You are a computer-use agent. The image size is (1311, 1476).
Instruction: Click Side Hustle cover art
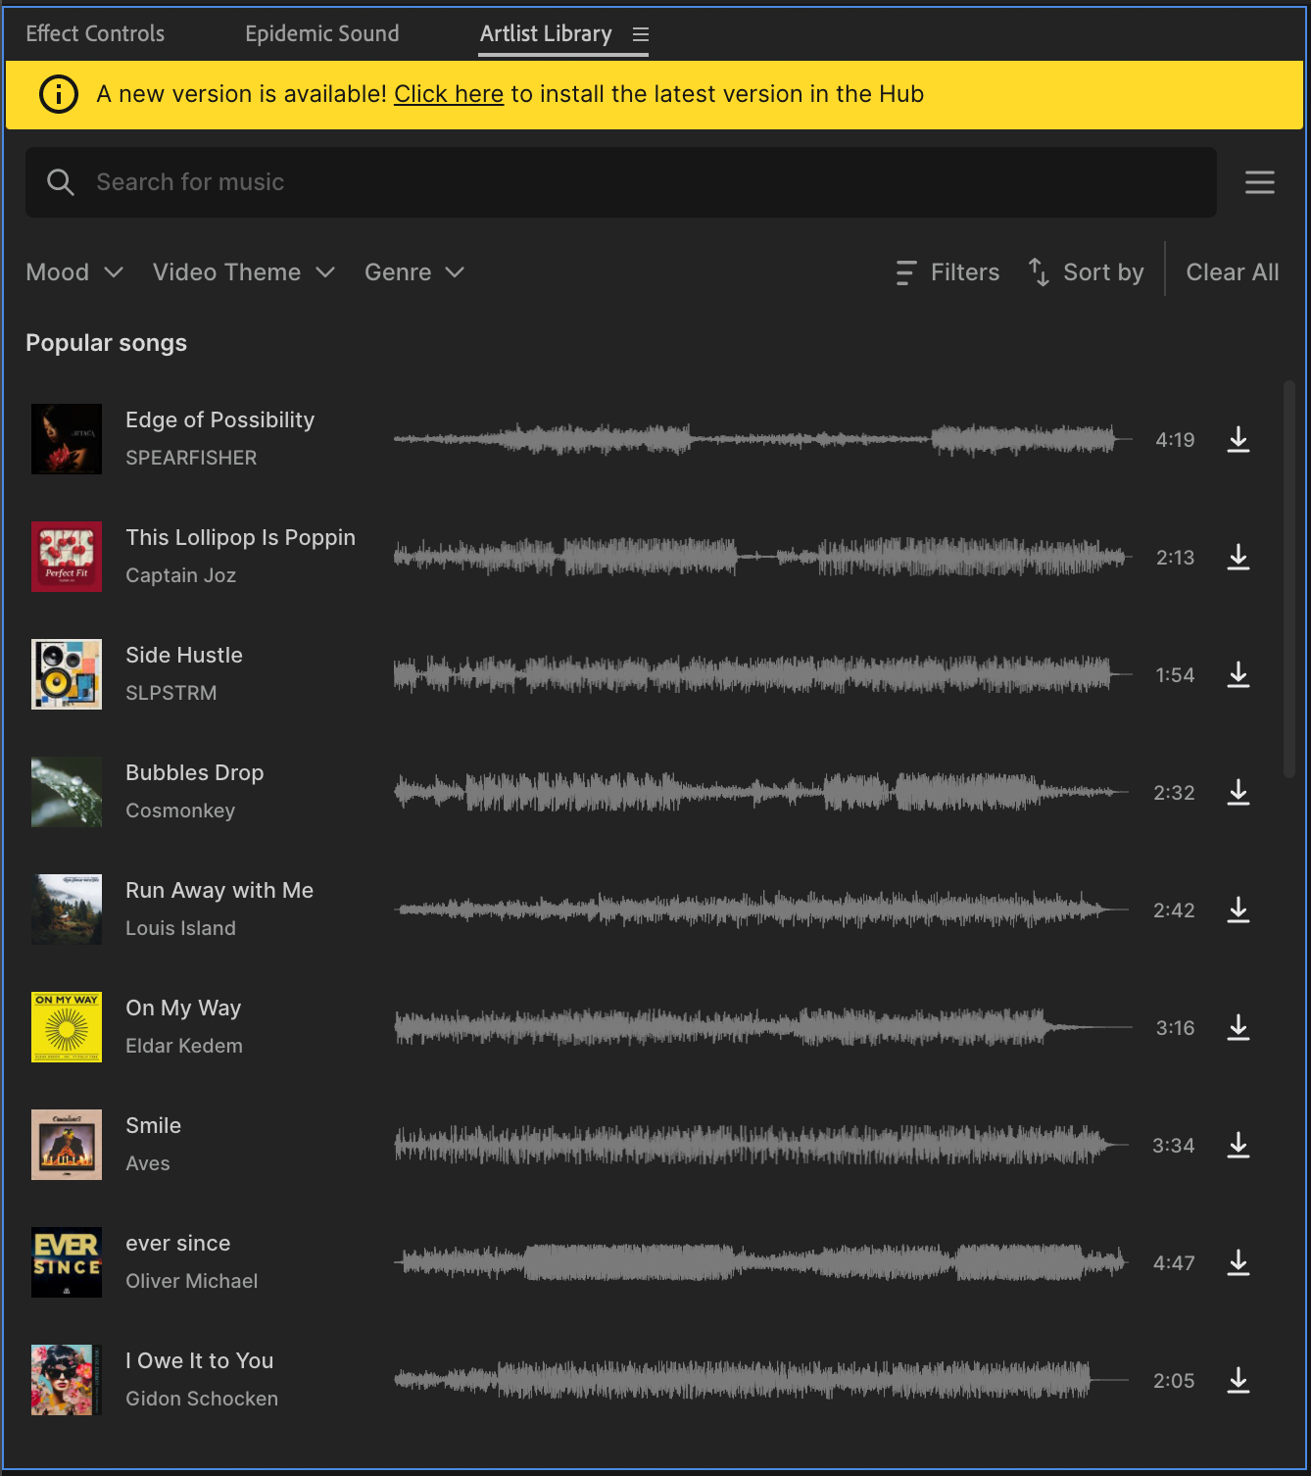point(67,674)
